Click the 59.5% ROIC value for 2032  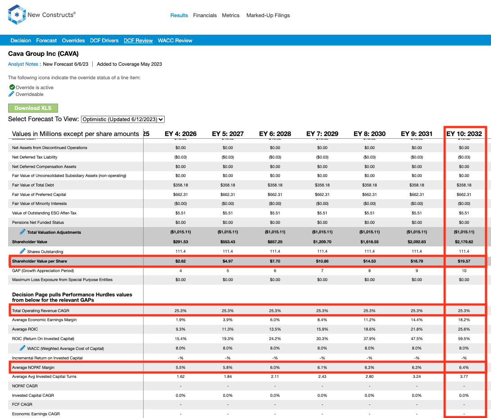tap(464, 338)
